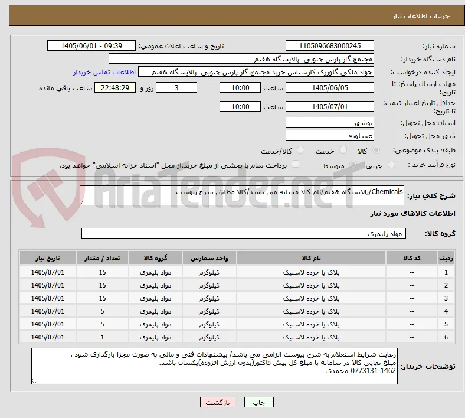Click the بازگشت (back) button
The height and width of the screenshot is (418, 465).
click(x=217, y=402)
